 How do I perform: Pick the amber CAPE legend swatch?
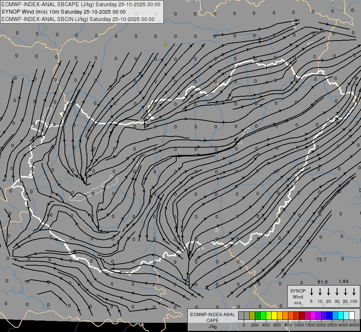tap(280, 315)
